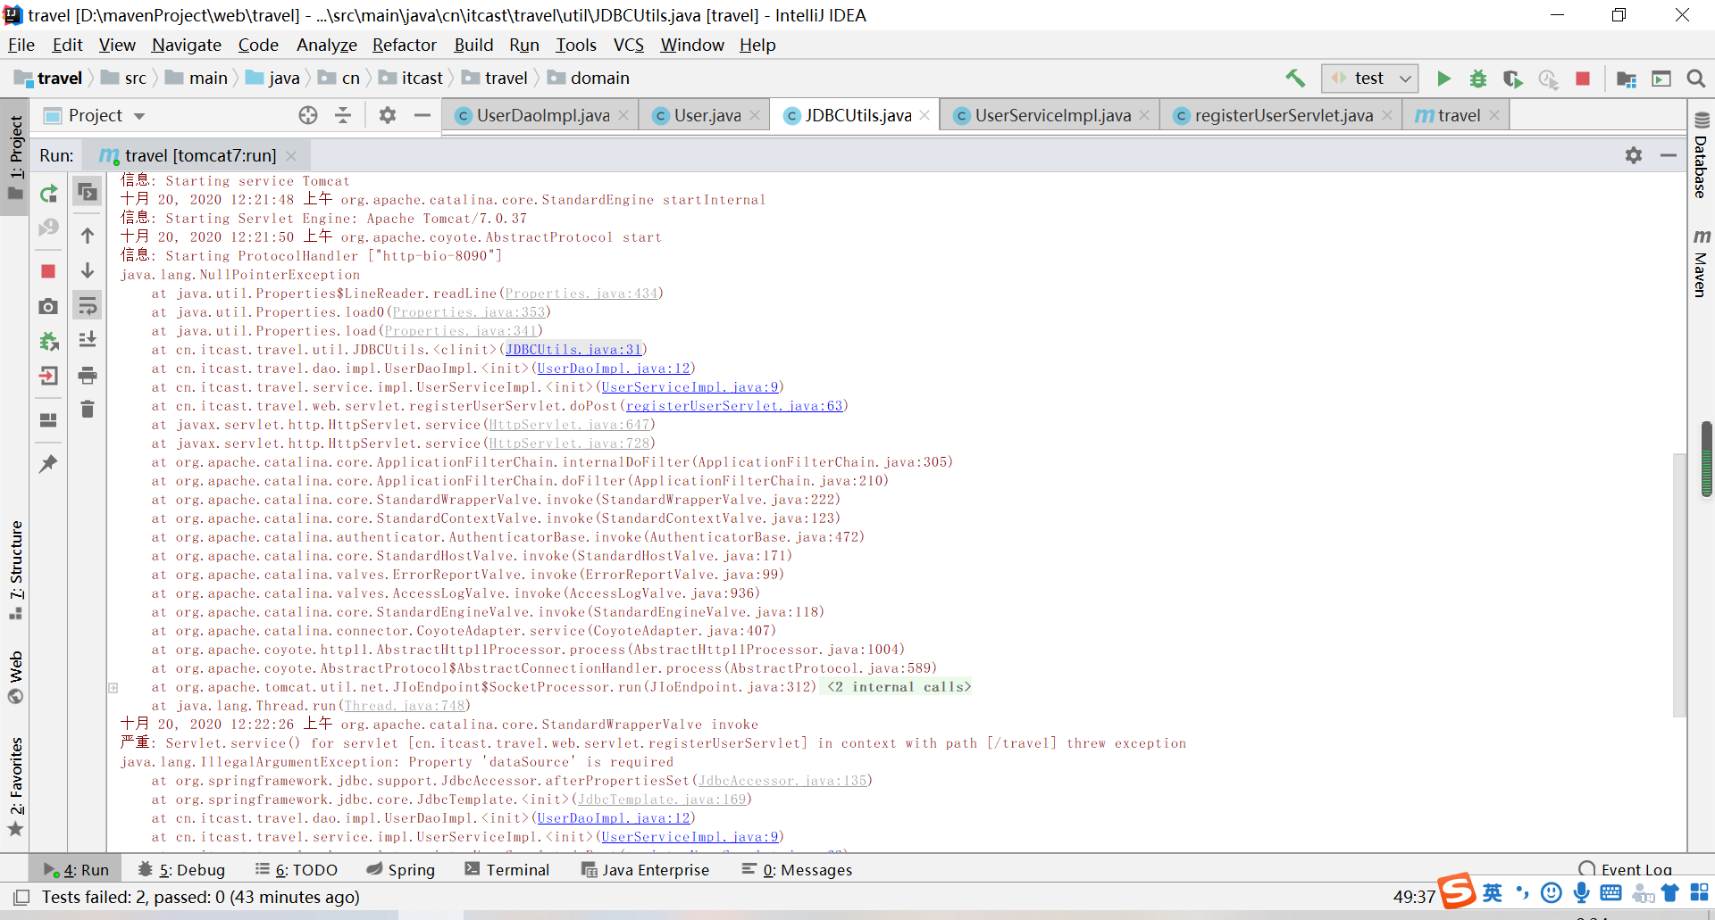
Task: Restore layout icon in Run sidebar
Action: pos(48,419)
